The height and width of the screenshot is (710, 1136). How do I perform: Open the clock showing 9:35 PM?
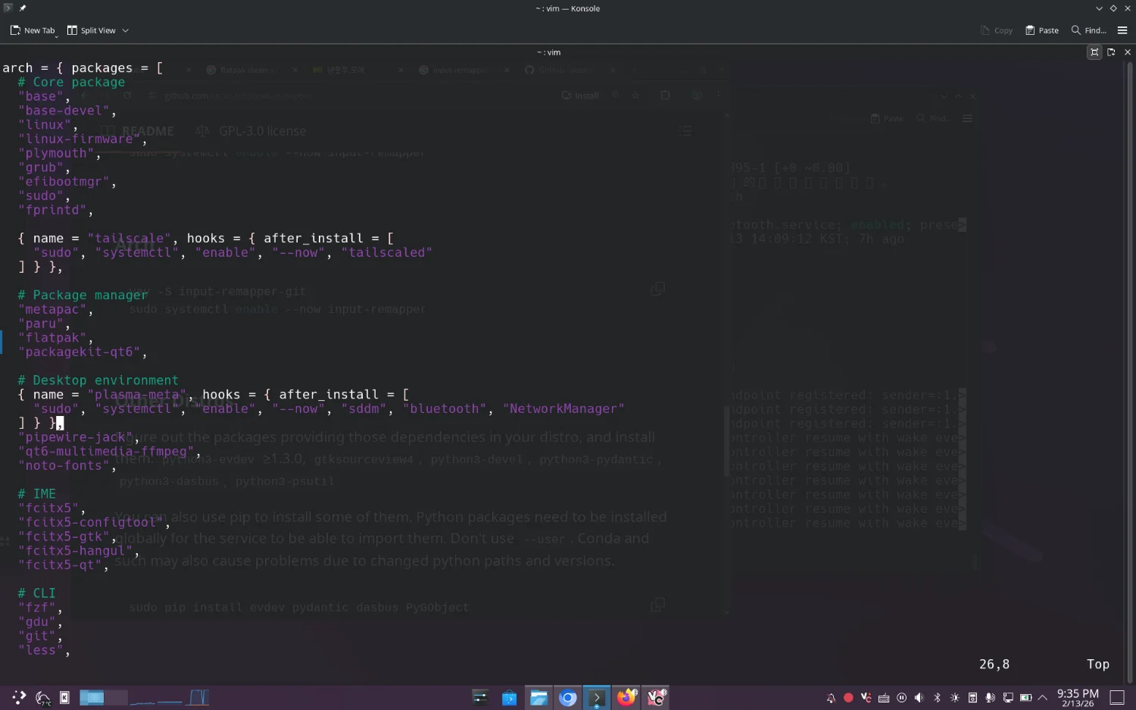[x=1077, y=698]
